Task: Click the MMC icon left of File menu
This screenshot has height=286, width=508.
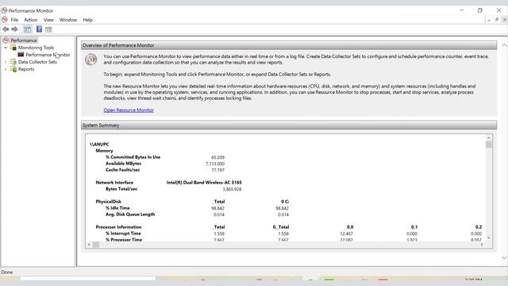Action: [5, 19]
